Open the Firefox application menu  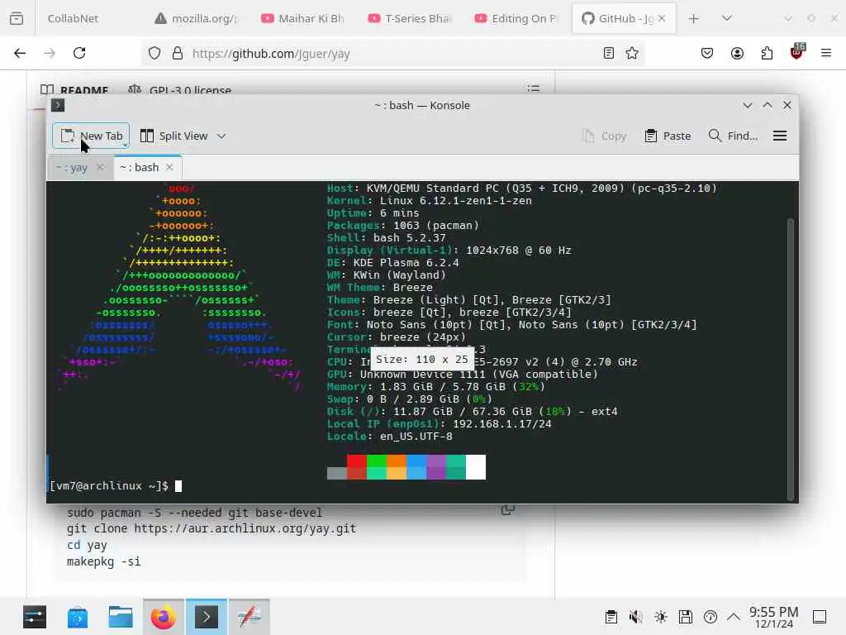click(x=826, y=53)
